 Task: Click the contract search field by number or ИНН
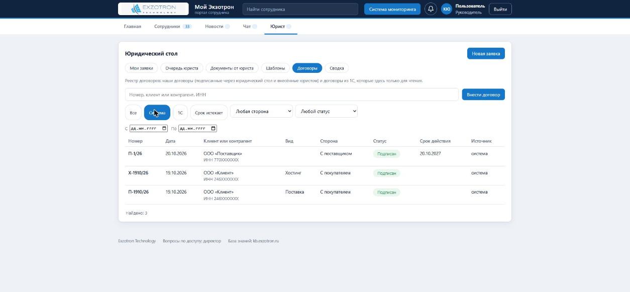coord(292,94)
